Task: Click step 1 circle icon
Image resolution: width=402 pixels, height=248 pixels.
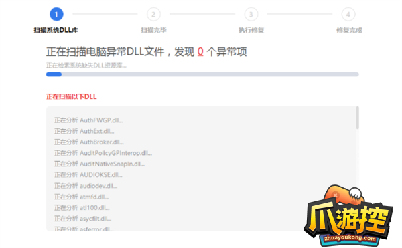Action: tap(56, 14)
